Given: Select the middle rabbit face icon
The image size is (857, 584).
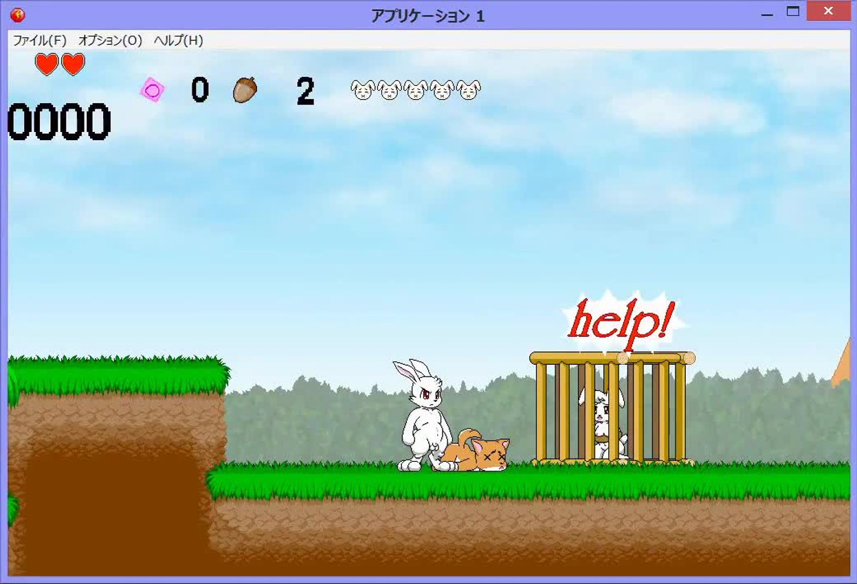Looking at the screenshot, I should (416, 90).
